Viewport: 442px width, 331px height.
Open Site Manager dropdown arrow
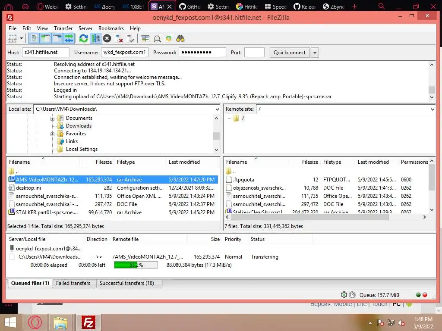tap(22, 38)
